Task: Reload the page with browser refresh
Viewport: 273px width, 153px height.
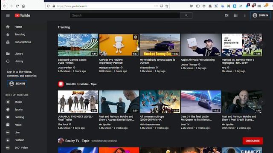Action: click(17, 6)
